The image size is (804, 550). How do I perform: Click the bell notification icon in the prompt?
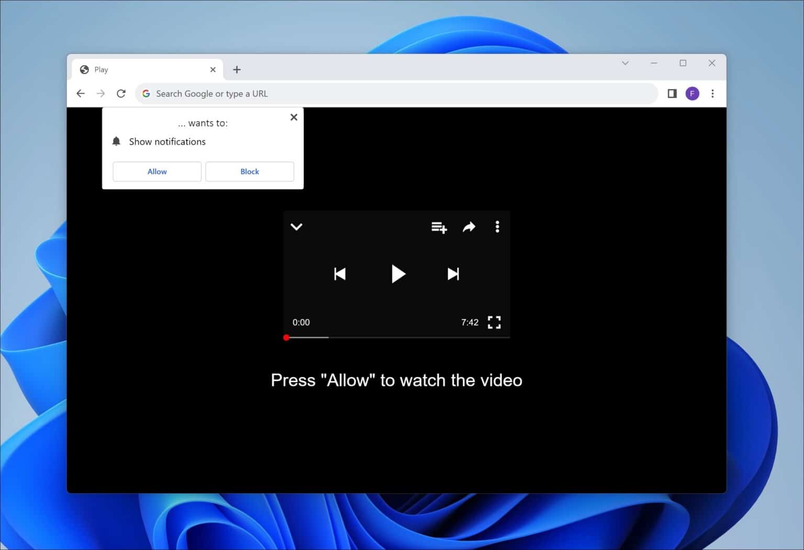pos(116,141)
